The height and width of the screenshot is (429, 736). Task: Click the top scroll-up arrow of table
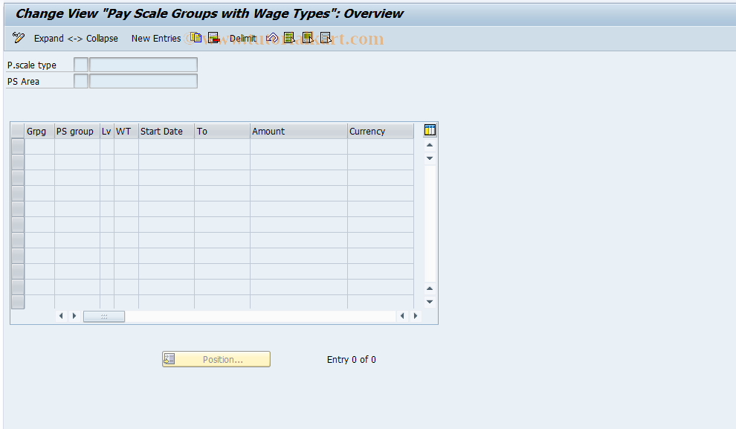(x=430, y=145)
